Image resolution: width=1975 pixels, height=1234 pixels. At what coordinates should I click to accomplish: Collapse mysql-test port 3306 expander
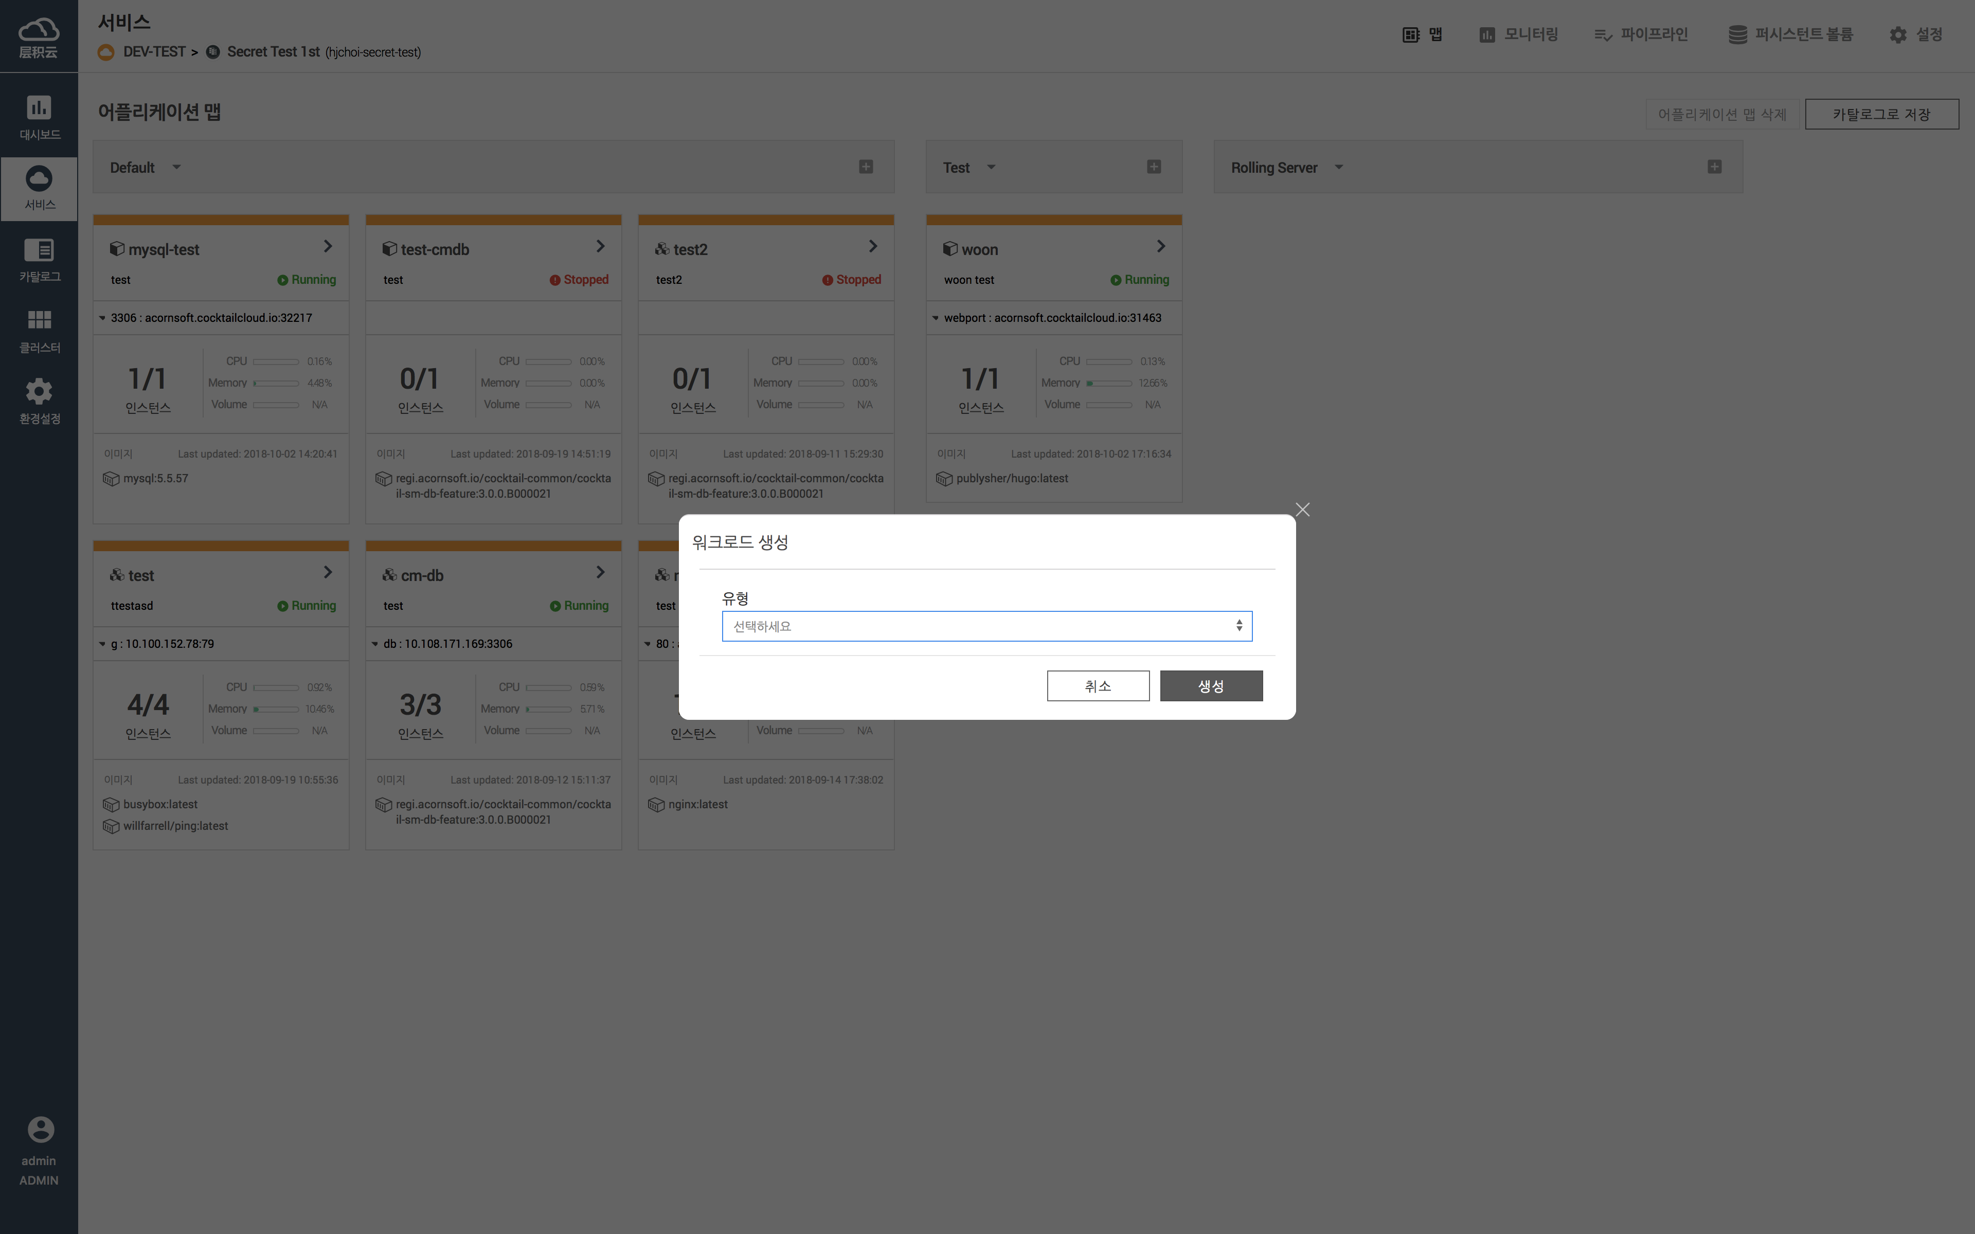102,318
